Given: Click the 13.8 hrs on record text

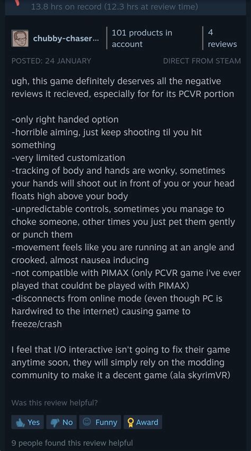Looking at the screenshot, I should click(x=66, y=6).
